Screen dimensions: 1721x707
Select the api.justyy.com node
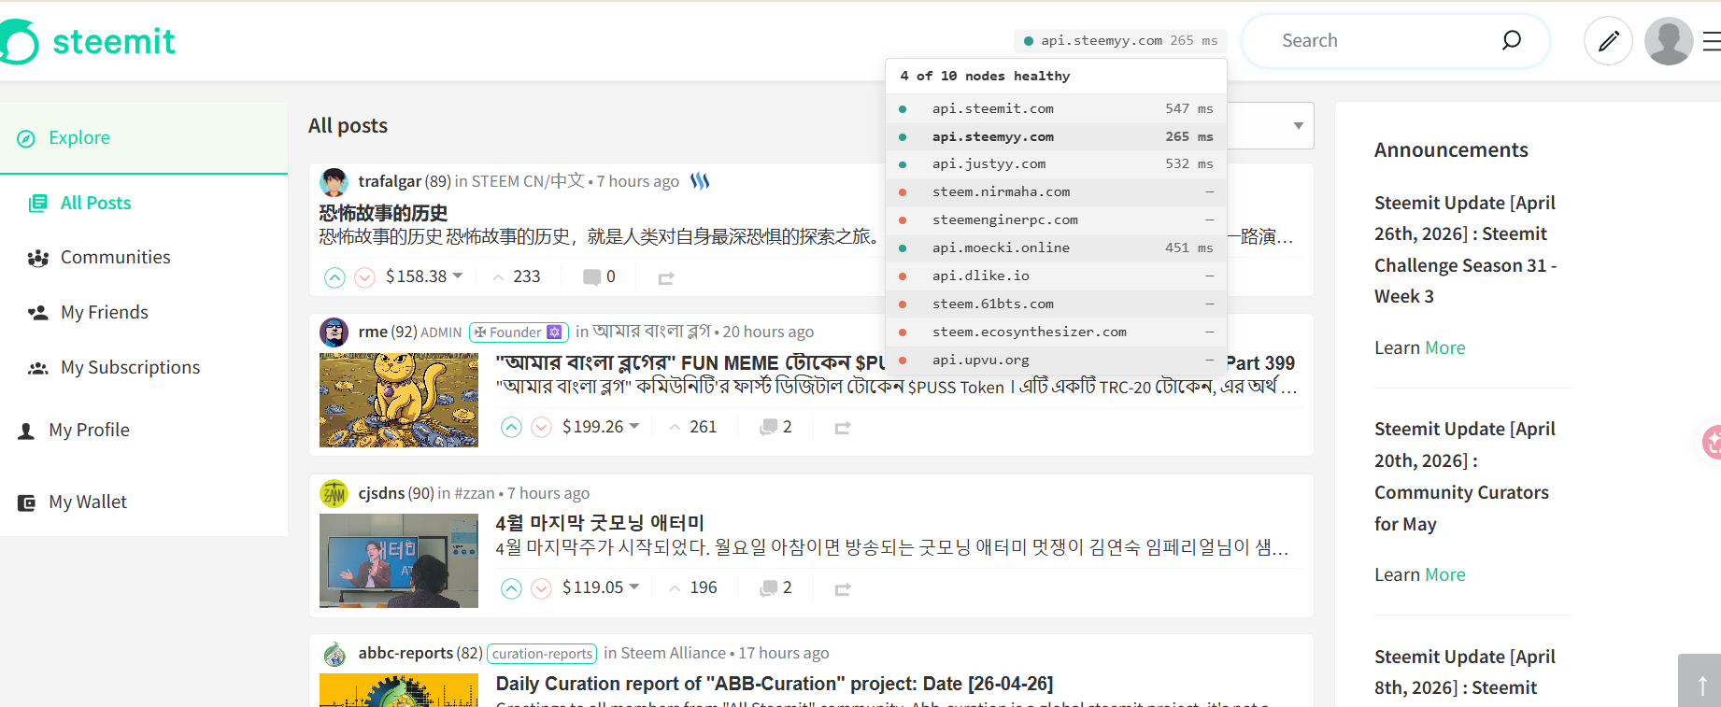[1056, 164]
